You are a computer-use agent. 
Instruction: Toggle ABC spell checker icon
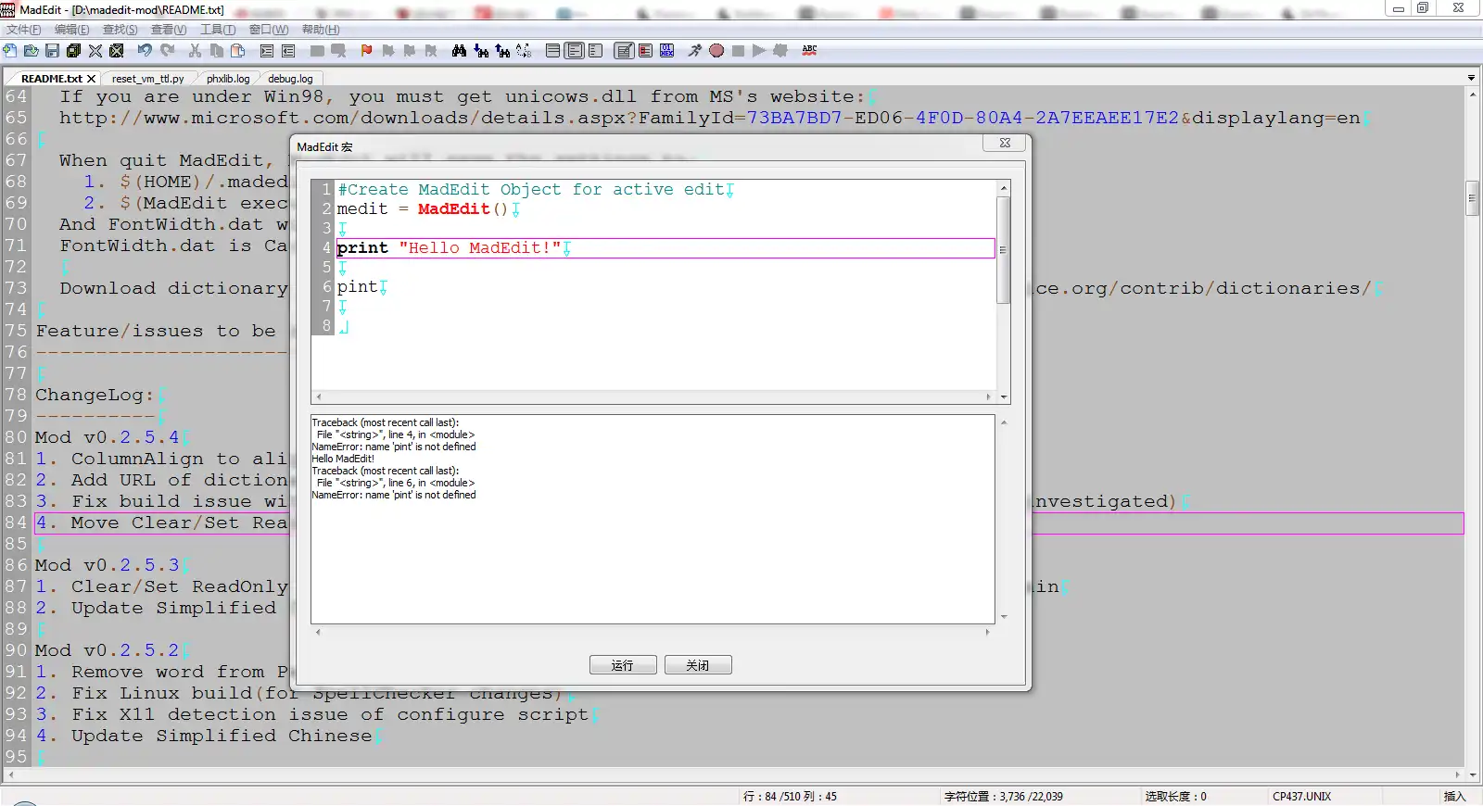809,51
